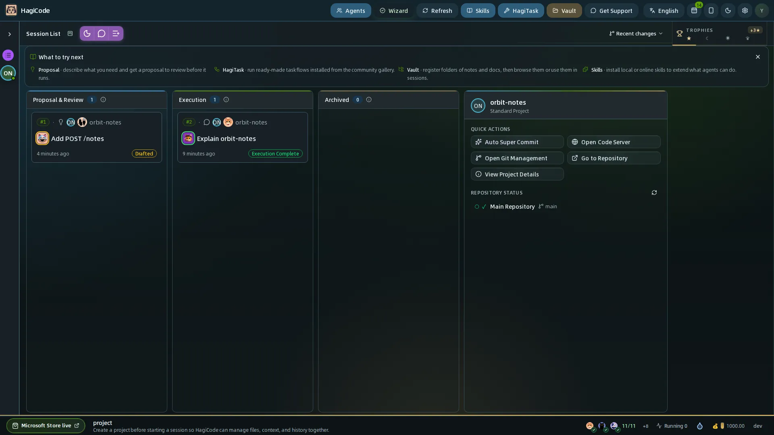
Task: Open the Recent changes dropdown
Action: [636, 33]
